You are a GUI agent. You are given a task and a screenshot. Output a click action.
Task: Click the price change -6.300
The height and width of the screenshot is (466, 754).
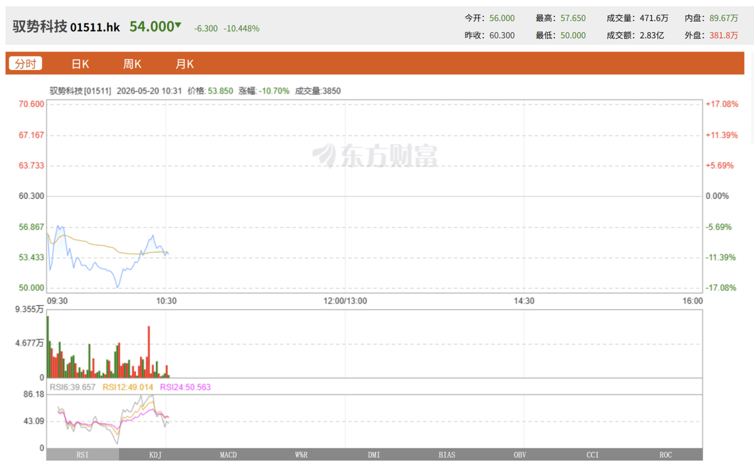206,29
